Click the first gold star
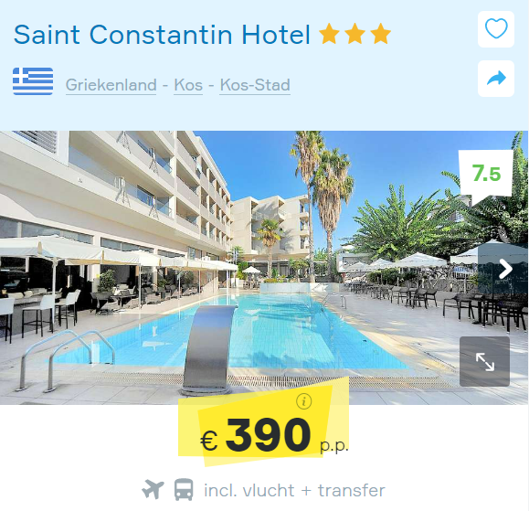Screen dimensions: 529x511 [329, 34]
